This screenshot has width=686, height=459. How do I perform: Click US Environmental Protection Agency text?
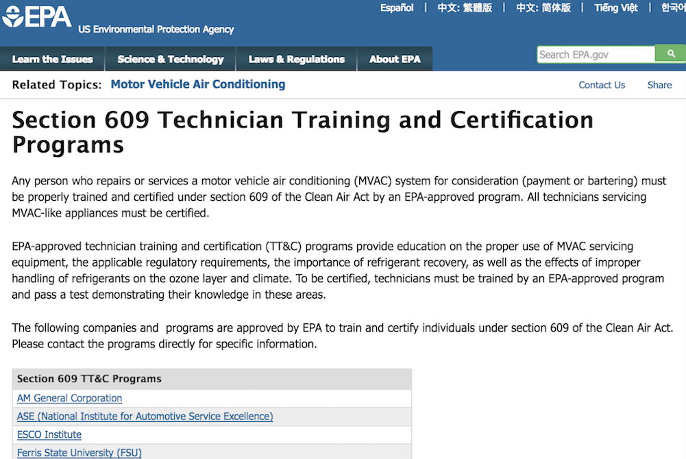point(156,29)
